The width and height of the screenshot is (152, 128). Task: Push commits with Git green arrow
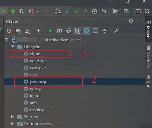coord(85,11)
